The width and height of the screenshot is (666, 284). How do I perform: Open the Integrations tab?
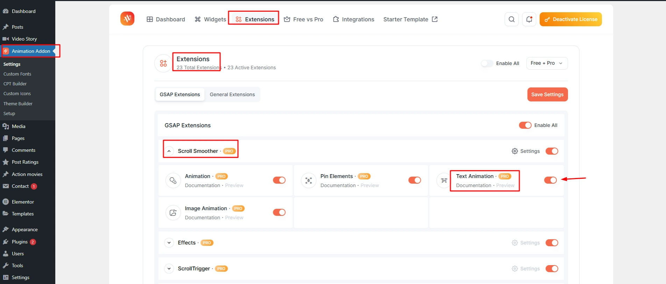point(353,19)
